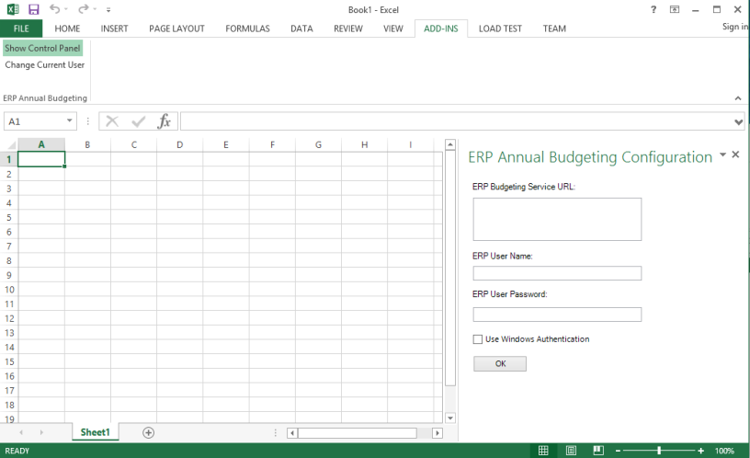
Task: Open the FILE menu
Action: 20,29
